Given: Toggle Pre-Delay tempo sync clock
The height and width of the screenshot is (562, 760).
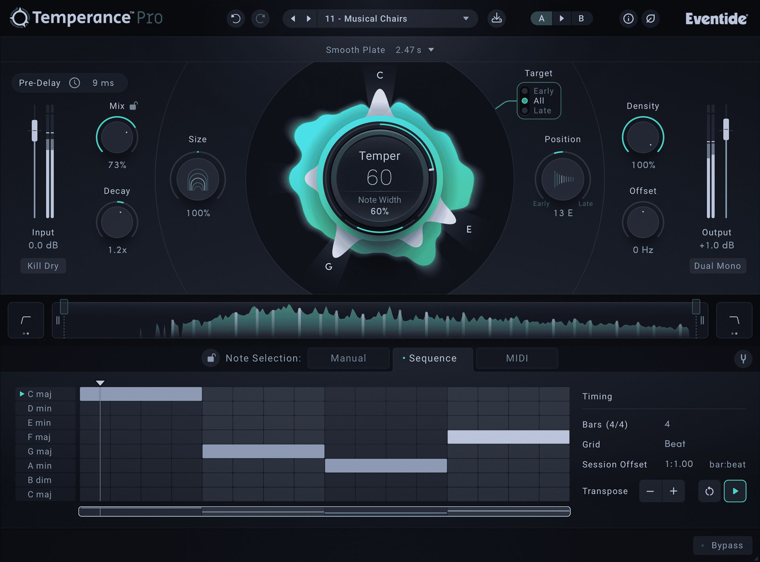Looking at the screenshot, I should pos(75,83).
